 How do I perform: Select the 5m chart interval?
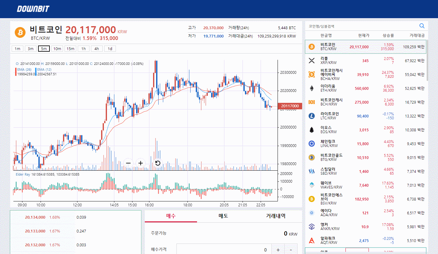[x=44, y=49]
